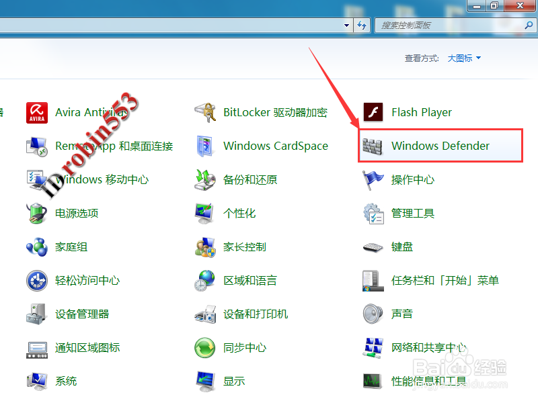Open the Windows 移动中心 icon
This screenshot has width=538, height=403.
point(37,179)
